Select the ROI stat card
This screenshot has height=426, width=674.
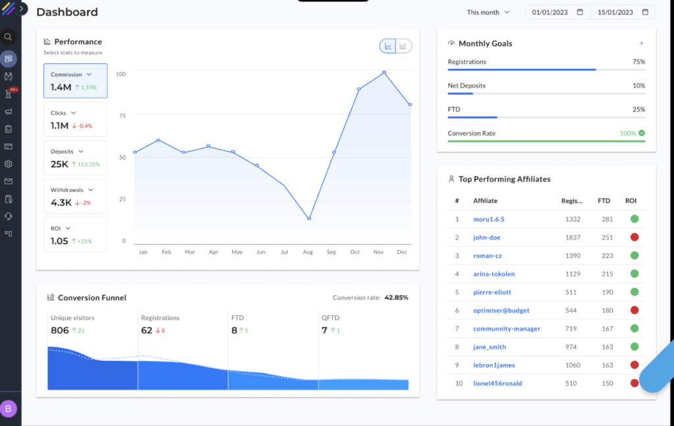(x=75, y=235)
